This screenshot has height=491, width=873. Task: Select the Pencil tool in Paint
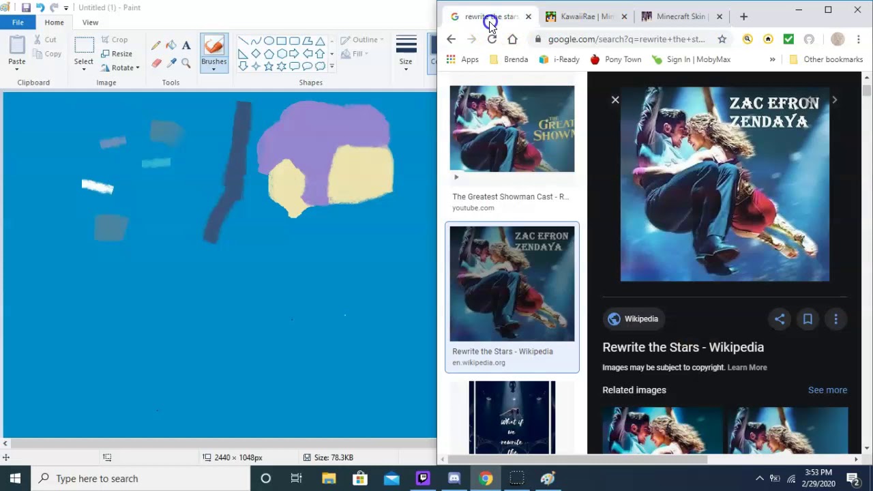[156, 46]
